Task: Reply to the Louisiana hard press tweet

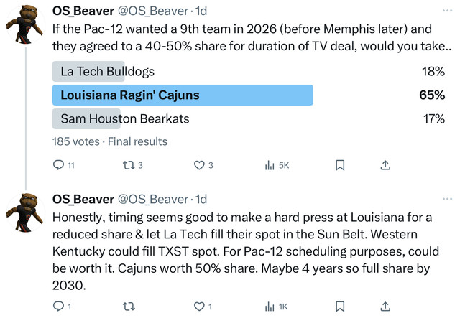Action: [60, 307]
